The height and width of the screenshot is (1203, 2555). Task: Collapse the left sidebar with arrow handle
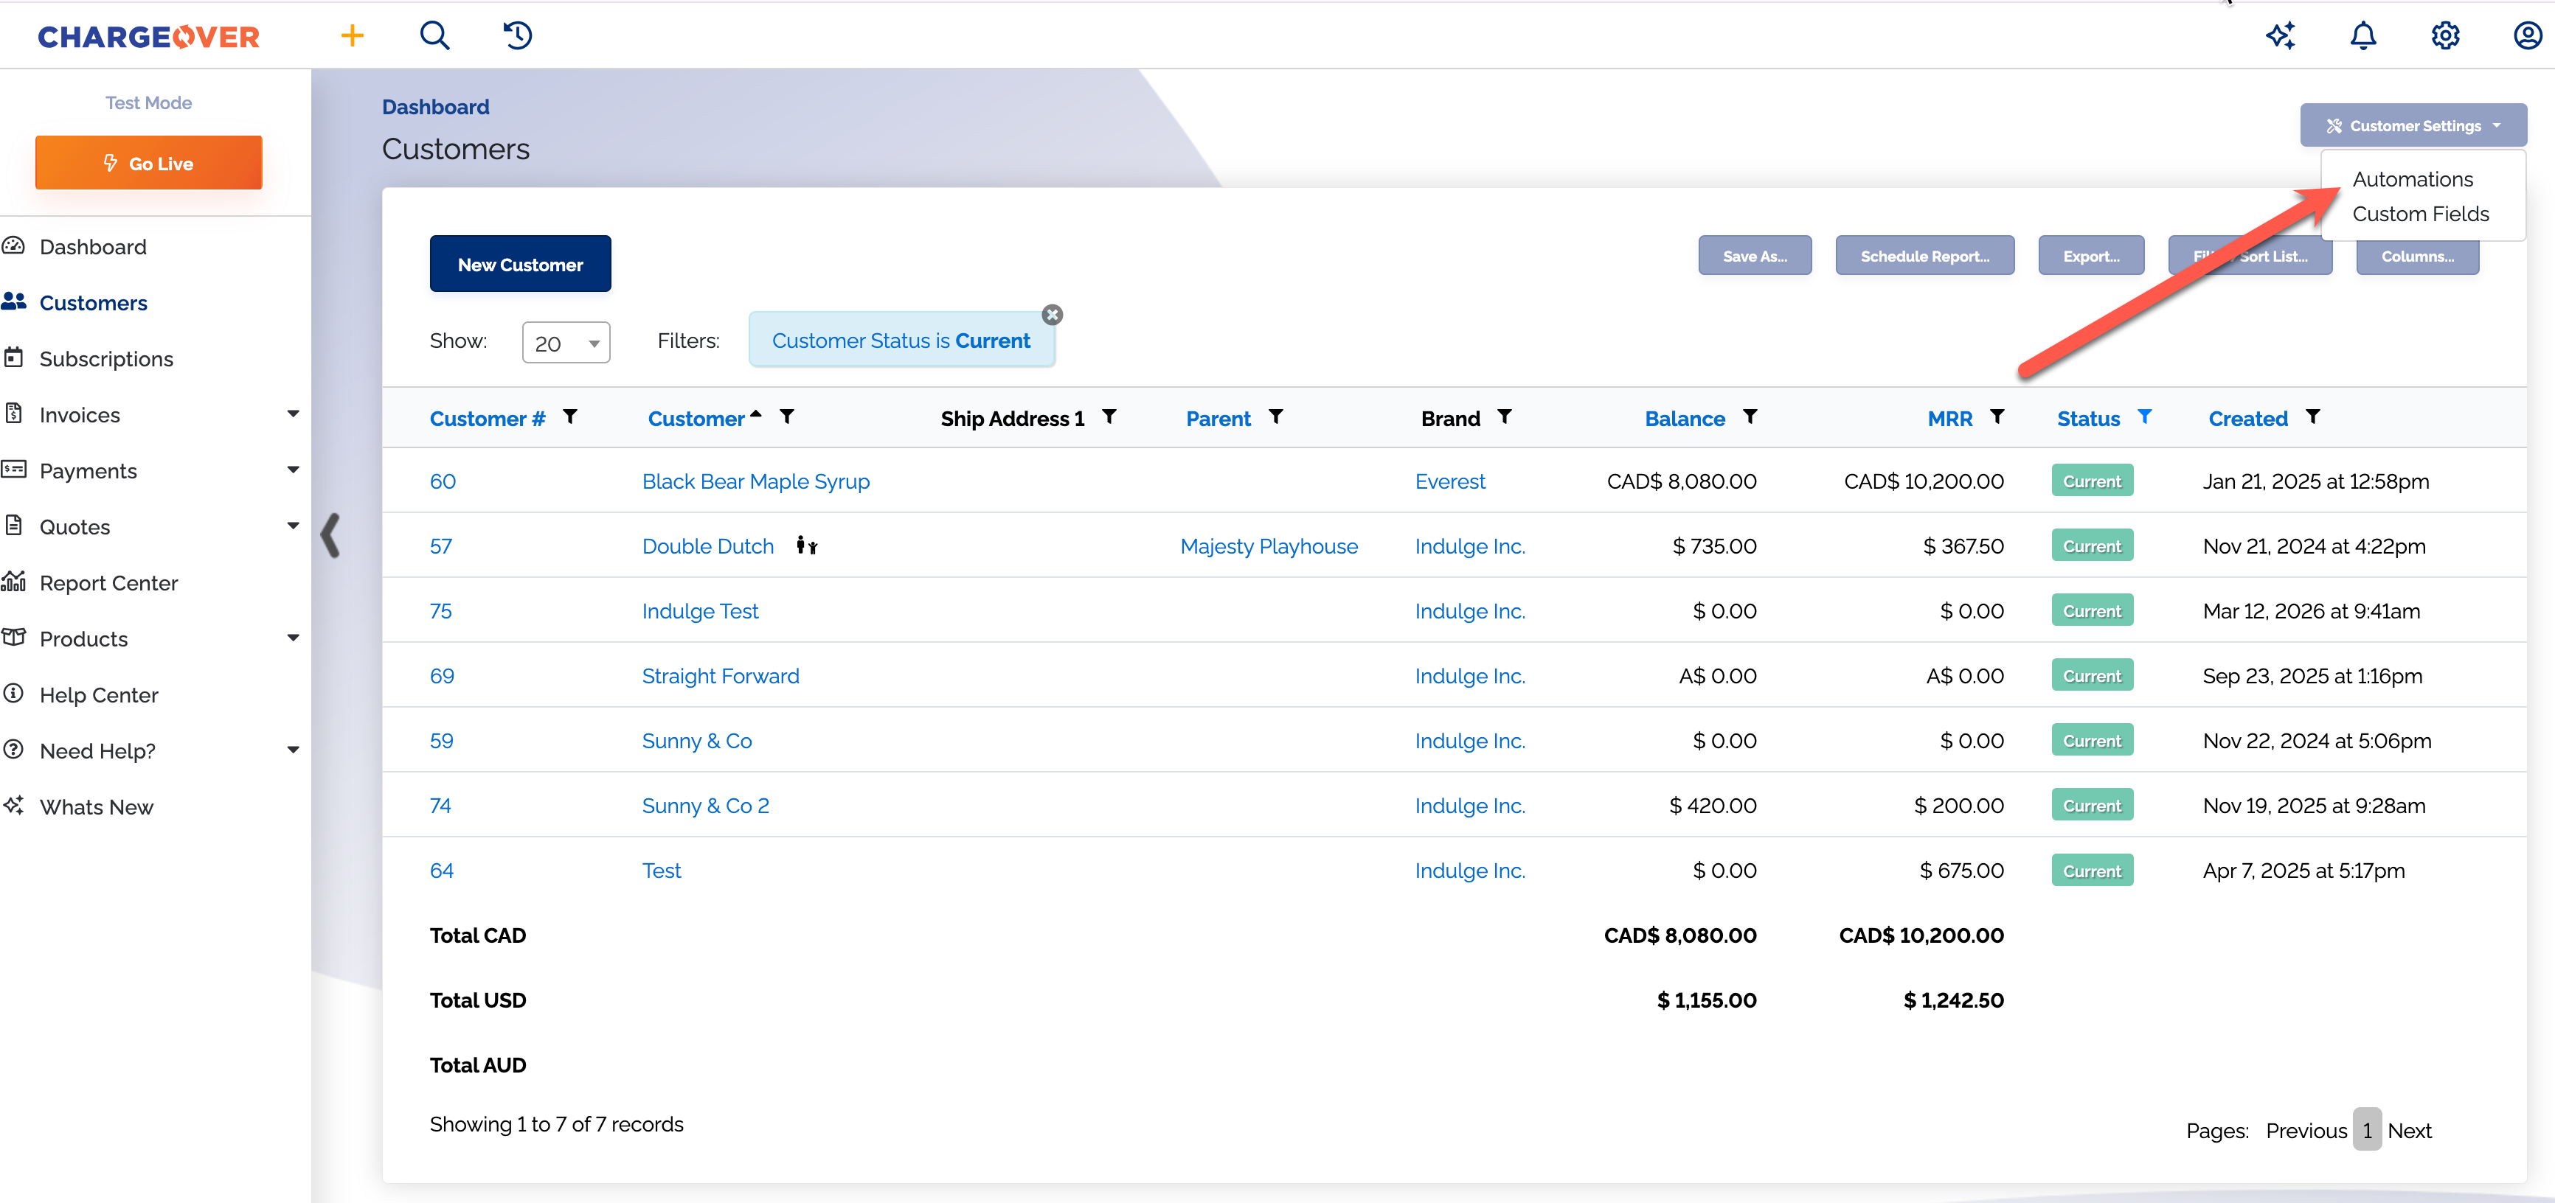point(331,536)
